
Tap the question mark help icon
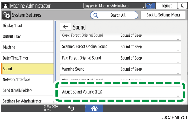click(x=150, y=6)
